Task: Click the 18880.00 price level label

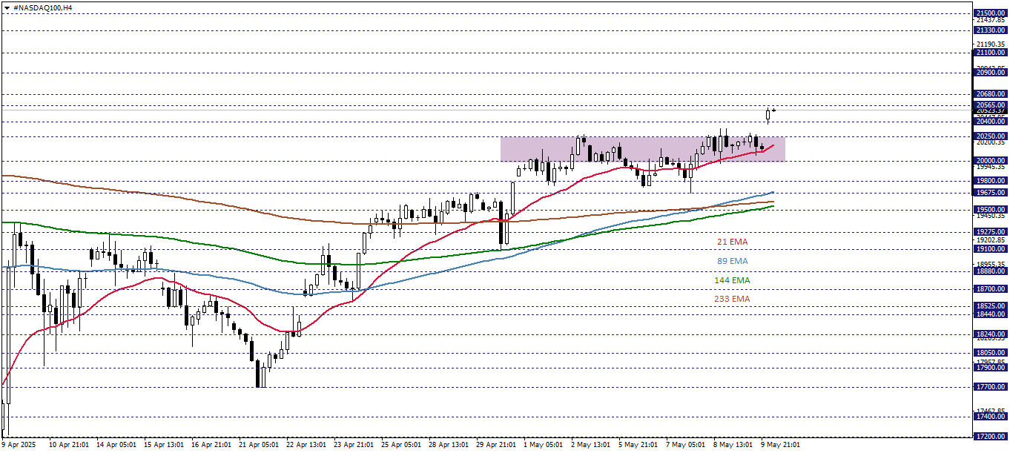Action: click(x=991, y=271)
